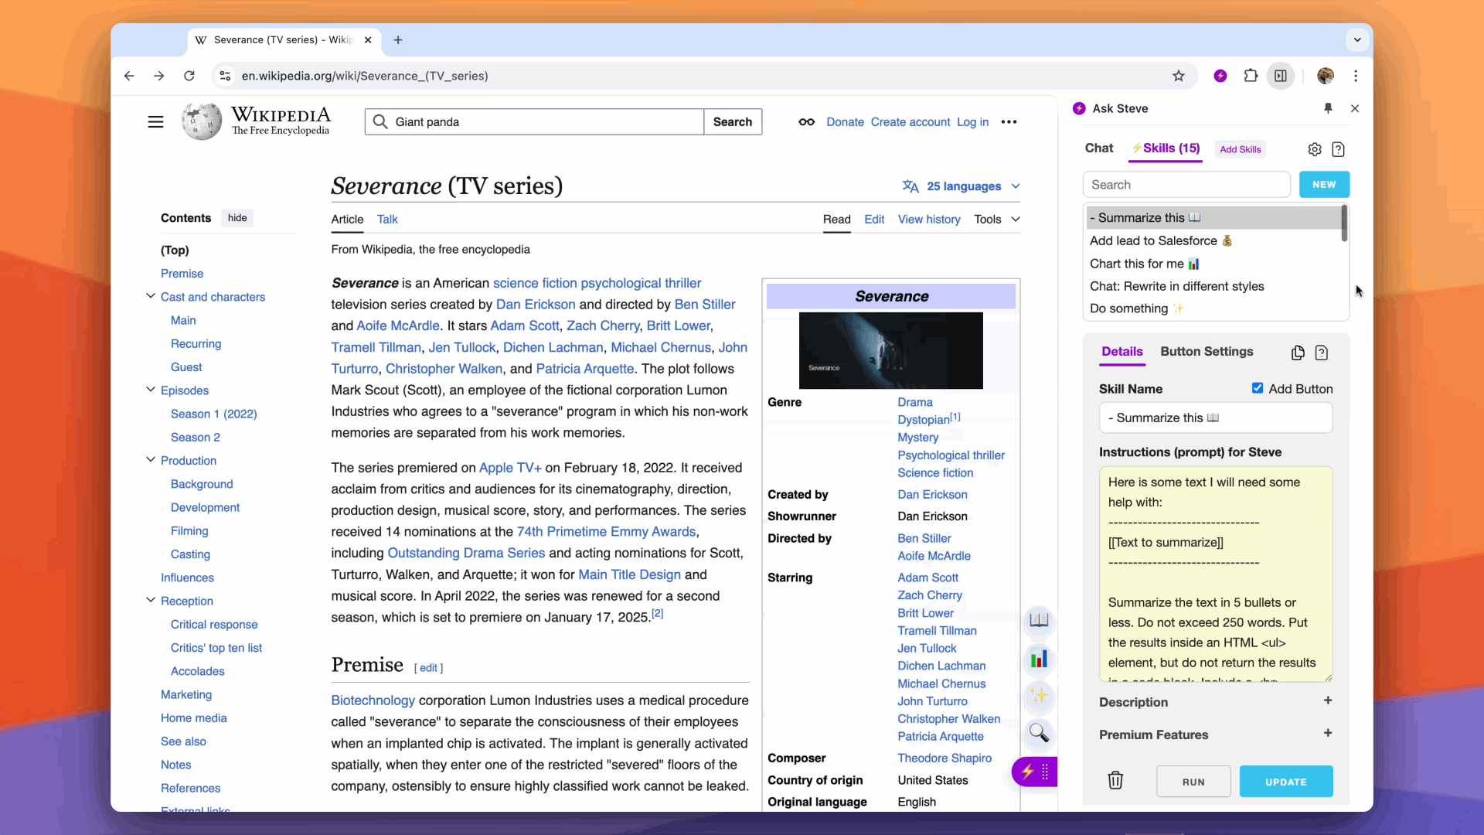This screenshot has width=1484, height=835.
Task: Click the copy skill icon beside Button Settings
Action: (1298, 353)
